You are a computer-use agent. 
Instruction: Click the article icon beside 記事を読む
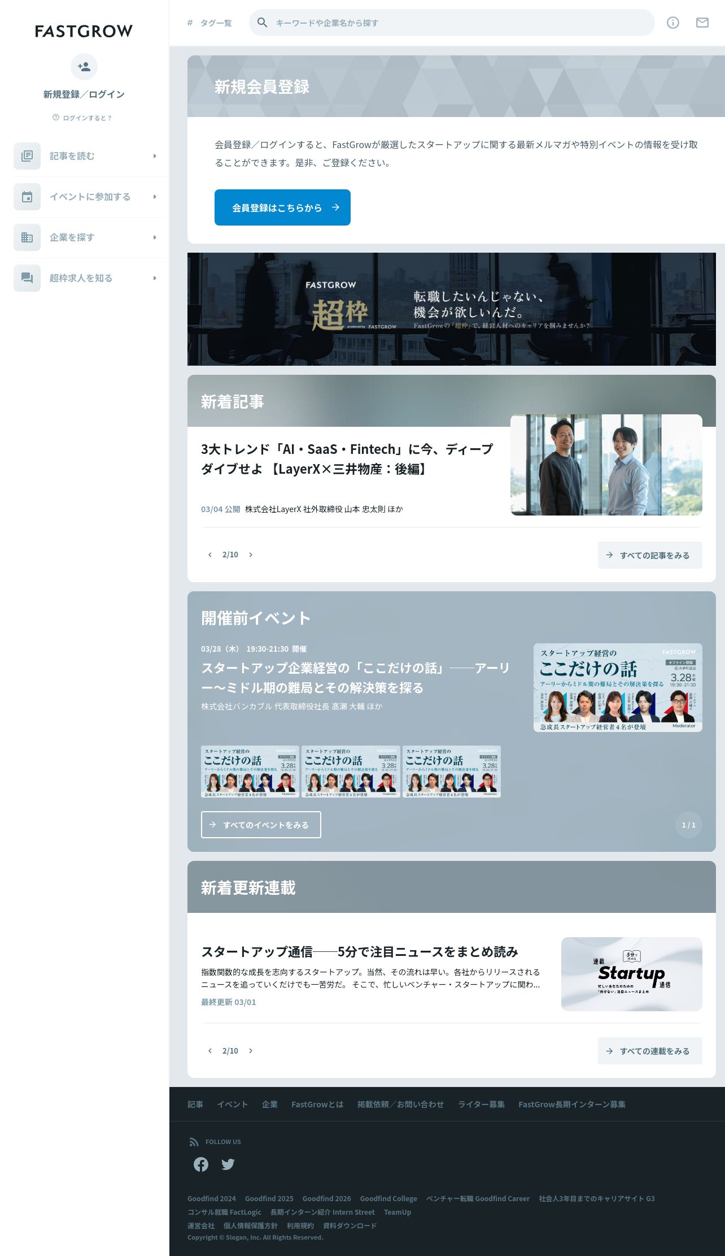tap(27, 156)
